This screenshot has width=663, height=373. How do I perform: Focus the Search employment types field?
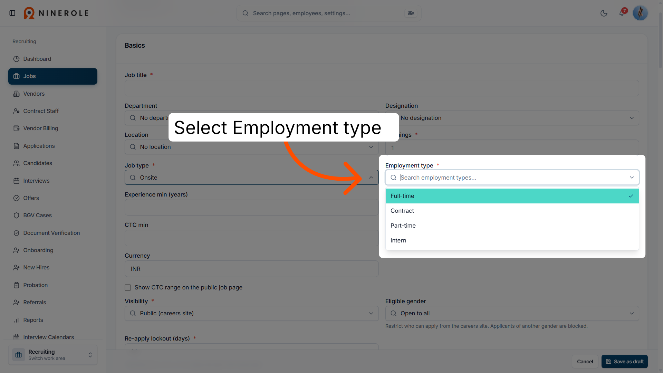point(512,178)
